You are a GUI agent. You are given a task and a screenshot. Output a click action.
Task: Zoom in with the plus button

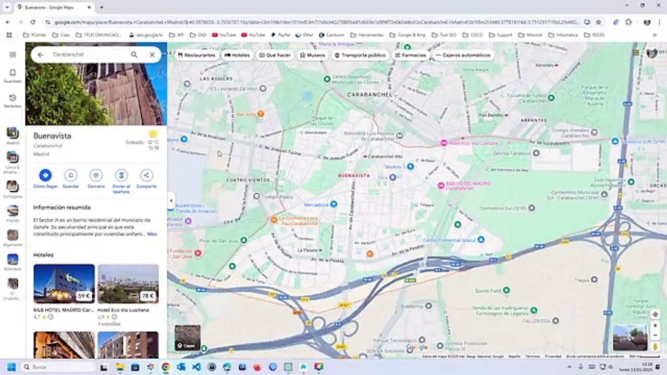[655, 326]
